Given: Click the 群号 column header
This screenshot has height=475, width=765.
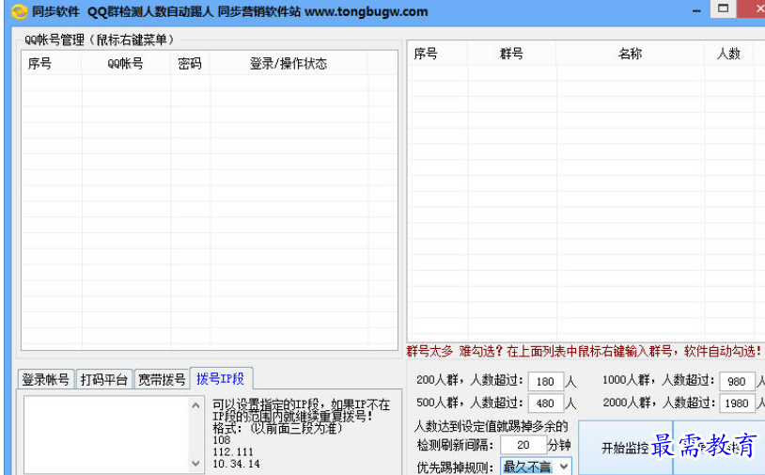Looking at the screenshot, I should coord(511,54).
